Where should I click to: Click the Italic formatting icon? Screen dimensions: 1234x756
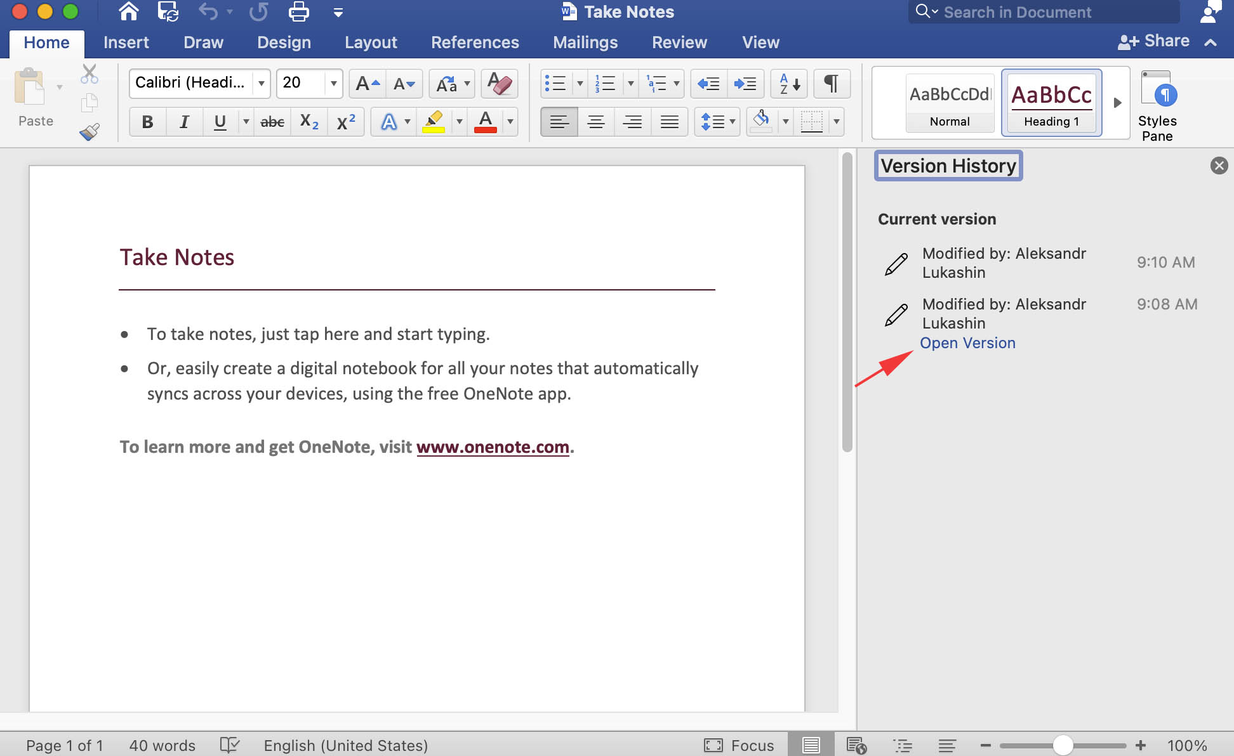183,122
